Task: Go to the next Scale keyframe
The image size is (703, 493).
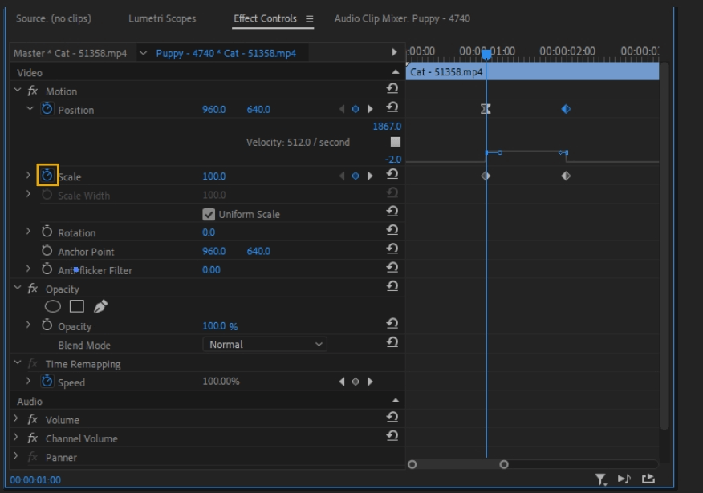Action: (370, 176)
